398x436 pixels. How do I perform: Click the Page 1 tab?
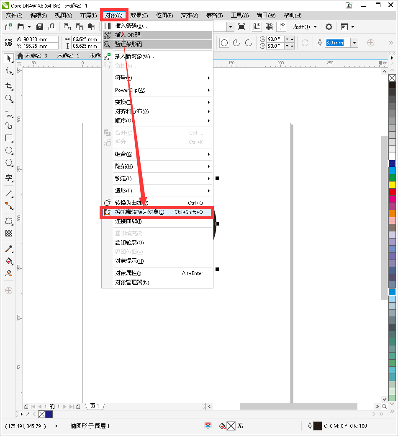click(x=95, y=406)
